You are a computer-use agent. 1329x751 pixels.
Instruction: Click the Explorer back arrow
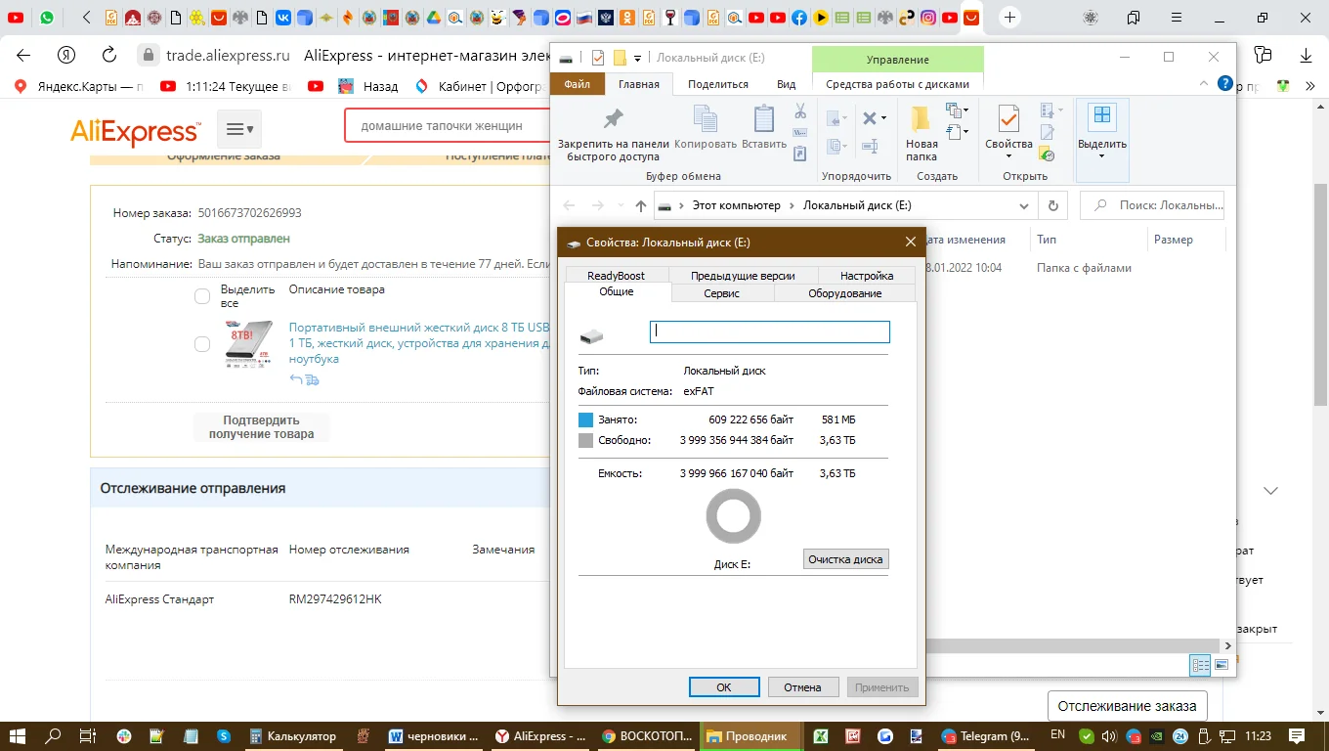pyautogui.click(x=570, y=206)
